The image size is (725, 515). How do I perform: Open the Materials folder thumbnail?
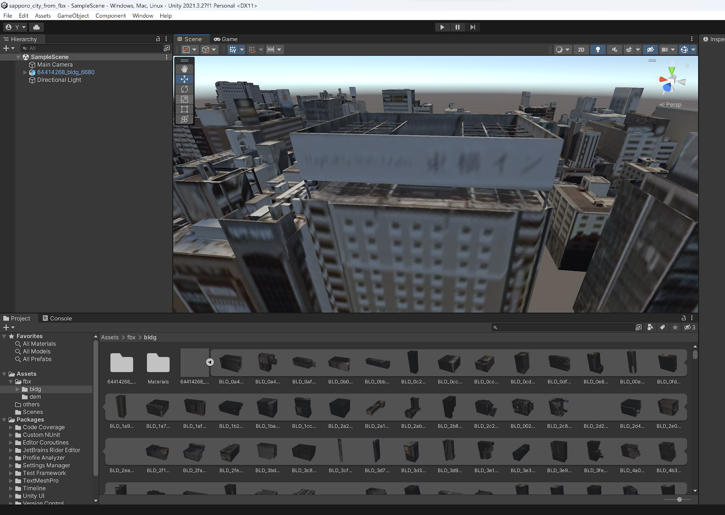158,363
